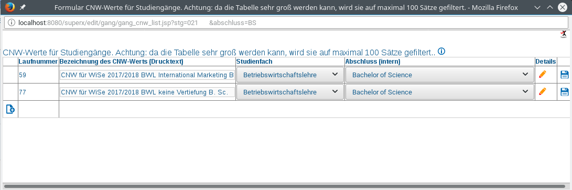Click the Firefox logo in title bar
The image size is (572, 190).
click(10, 7)
